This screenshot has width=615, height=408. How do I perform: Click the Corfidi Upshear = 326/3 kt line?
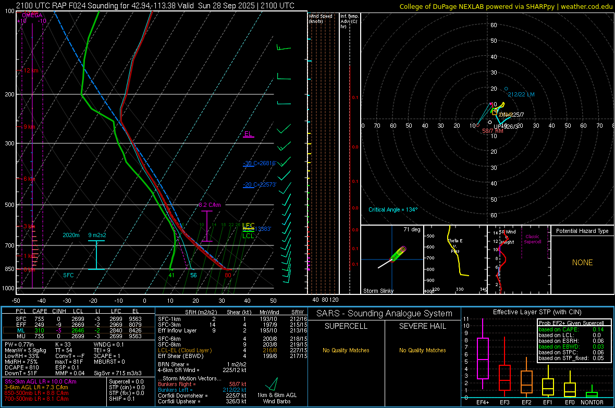tap(202, 401)
